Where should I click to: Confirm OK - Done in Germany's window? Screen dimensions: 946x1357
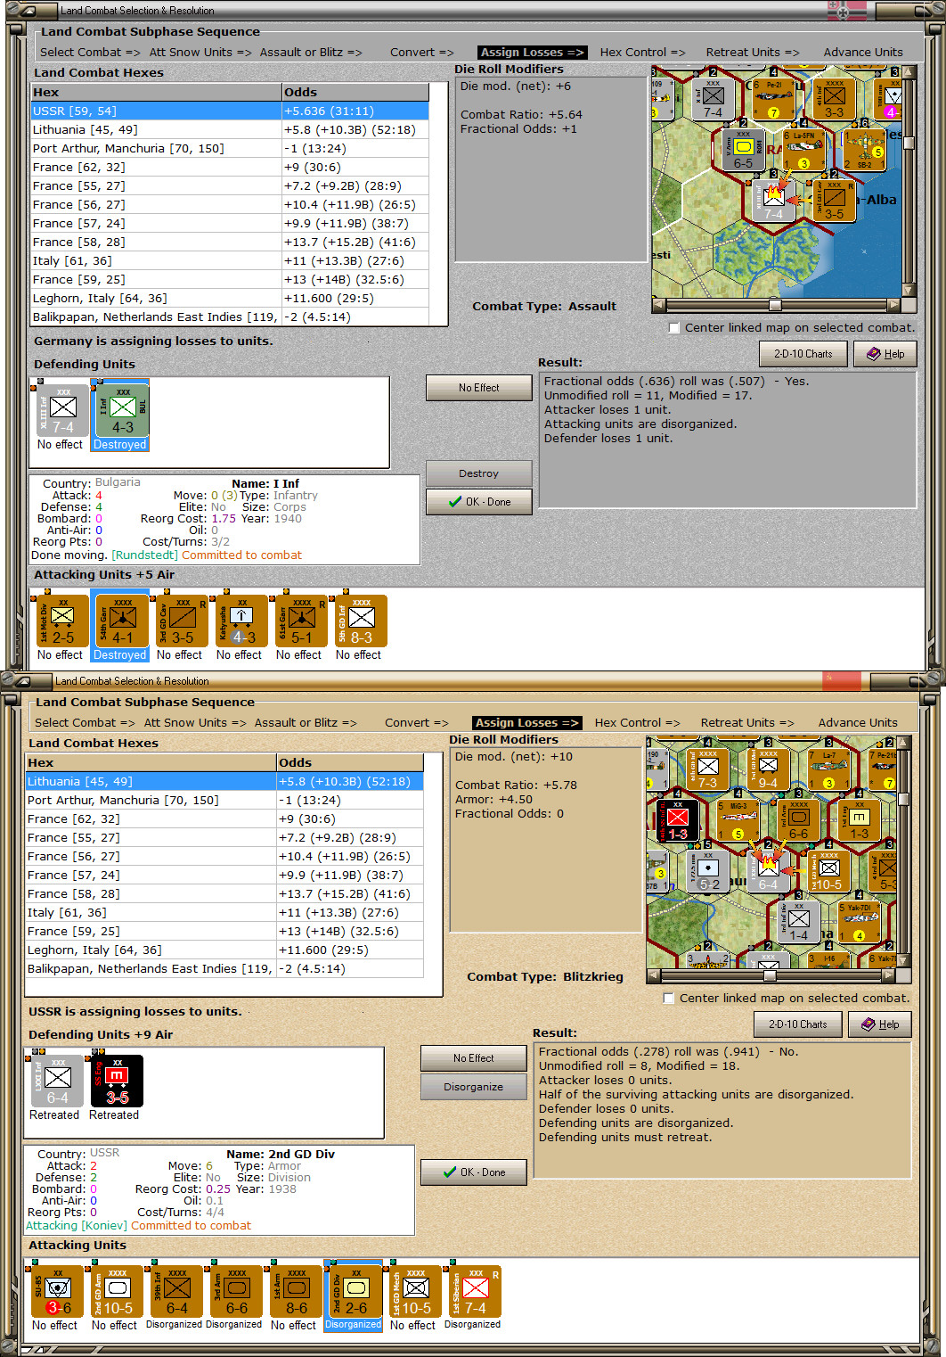tap(478, 502)
